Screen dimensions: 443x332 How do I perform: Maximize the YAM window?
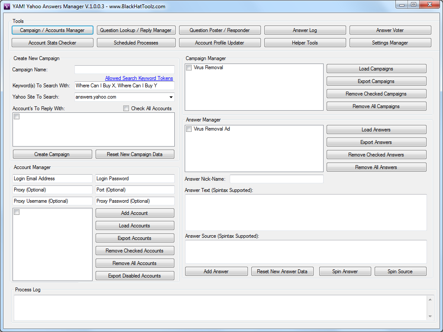[414, 5]
